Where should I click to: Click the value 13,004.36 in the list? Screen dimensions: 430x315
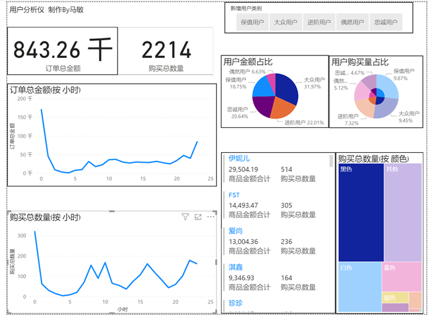click(243, 242)
